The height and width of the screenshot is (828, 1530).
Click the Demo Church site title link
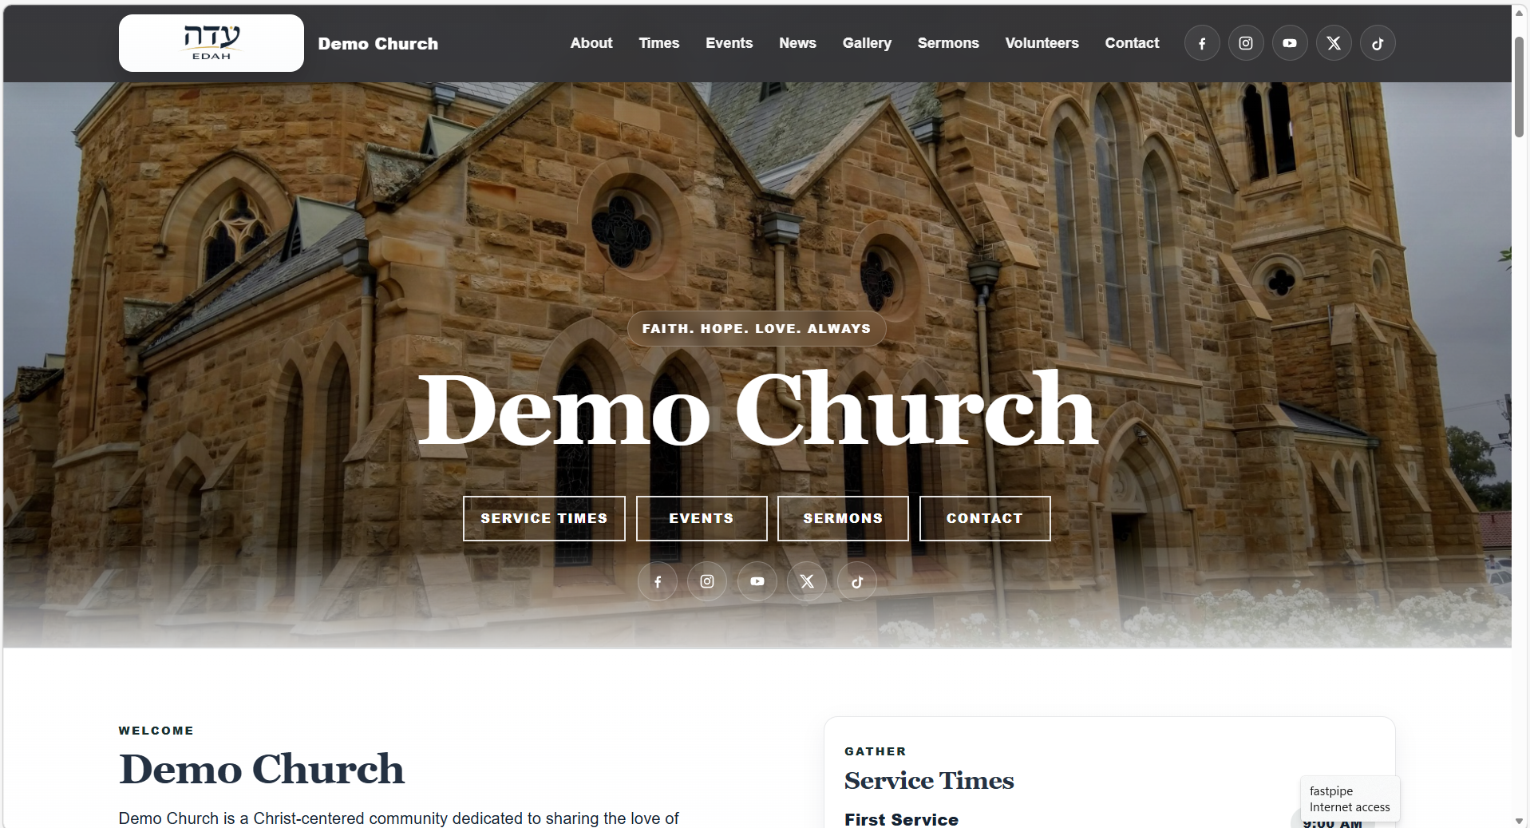(378, 44)
